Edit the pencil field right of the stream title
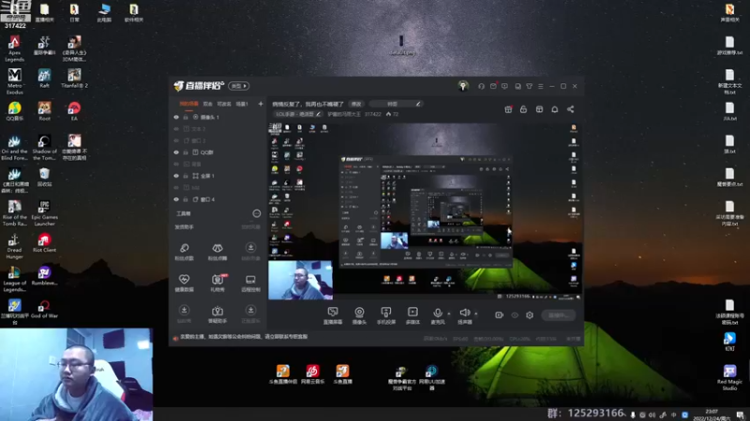Image resolution: width=750 pixels, height=421 pixels. click(x=396, y=104)
